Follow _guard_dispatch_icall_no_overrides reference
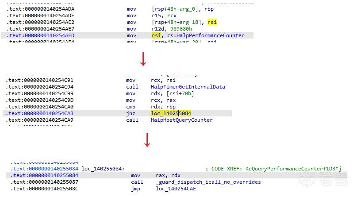Screen dimensions: 357x197 (208, 182)
